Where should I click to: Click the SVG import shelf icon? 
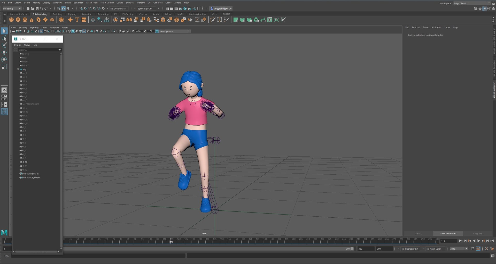pos(84,20)
